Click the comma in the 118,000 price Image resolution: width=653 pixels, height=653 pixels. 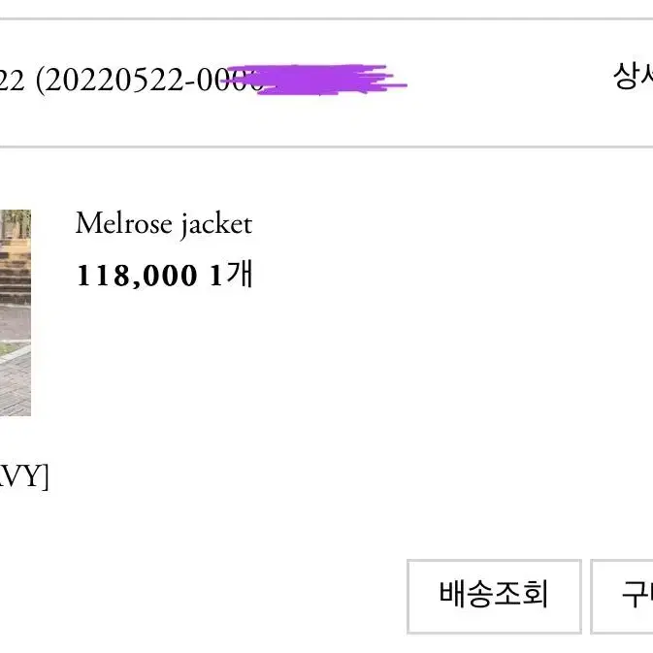[x=137, y=284]
